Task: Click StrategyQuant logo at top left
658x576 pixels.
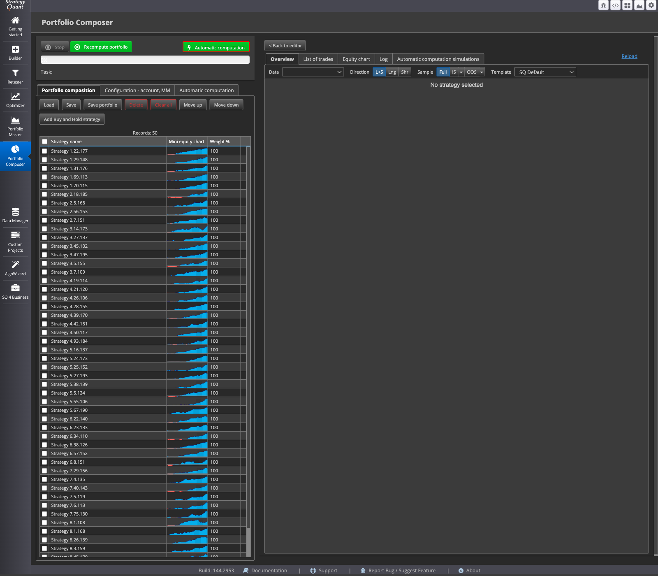Action: coord(15,5)
